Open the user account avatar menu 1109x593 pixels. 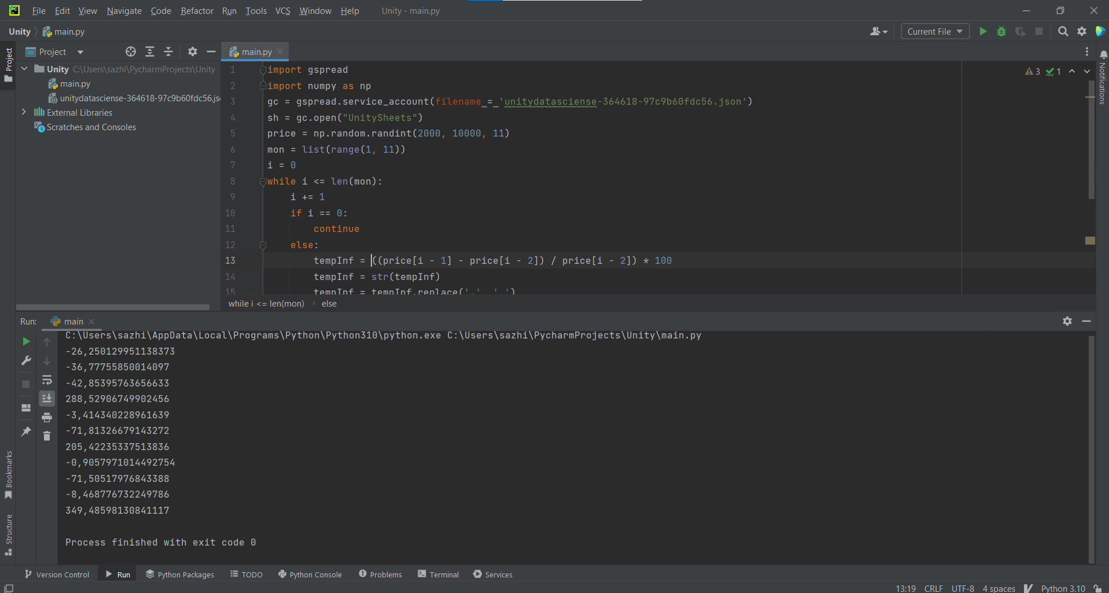tap(878, 31)
